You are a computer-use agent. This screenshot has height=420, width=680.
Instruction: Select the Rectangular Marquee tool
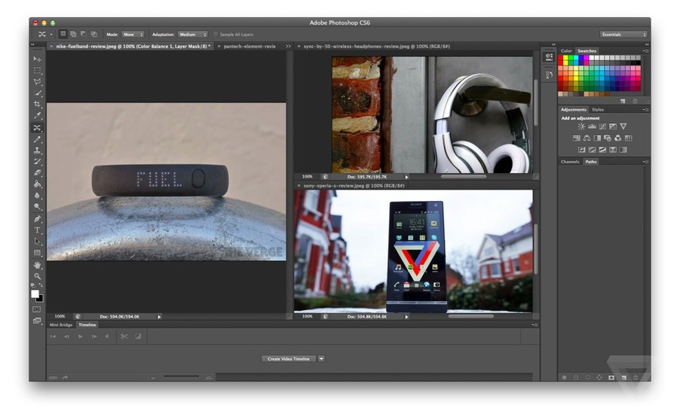[37, 70]
